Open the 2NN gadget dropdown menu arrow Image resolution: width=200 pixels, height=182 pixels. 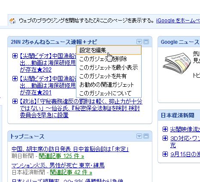click(139, 42)
